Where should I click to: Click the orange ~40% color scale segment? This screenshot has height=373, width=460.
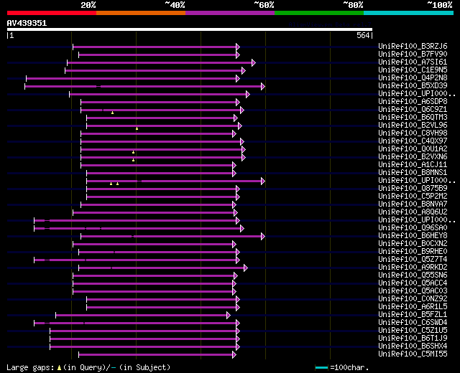coord(141,13)
